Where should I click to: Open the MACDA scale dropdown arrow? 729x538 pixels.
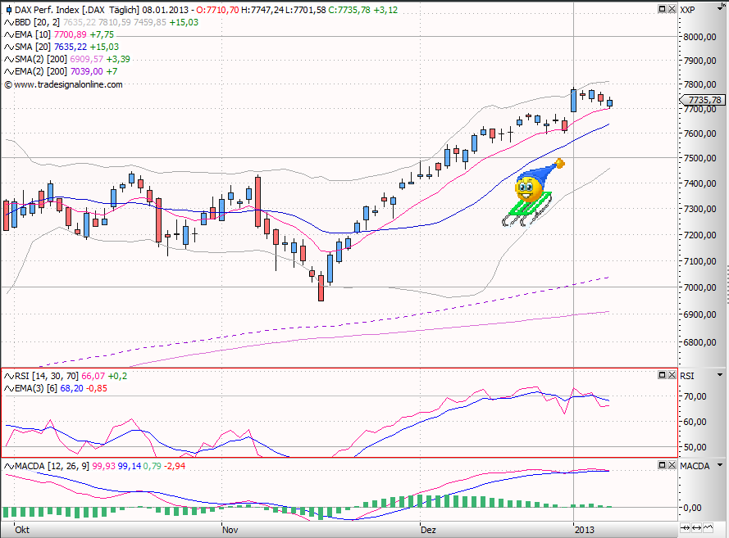point(719,465)
